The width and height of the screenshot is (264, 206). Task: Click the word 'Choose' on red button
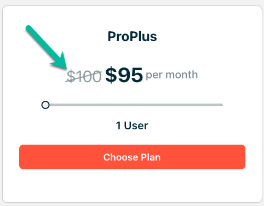pyautogui.click(x=121, y=157)
